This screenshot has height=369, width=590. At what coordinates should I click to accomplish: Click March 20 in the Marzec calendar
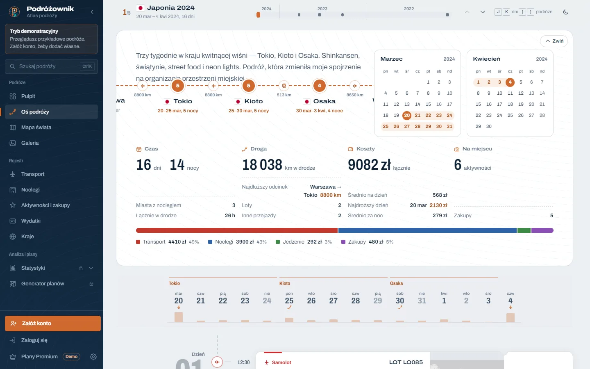tap(407, 115)
